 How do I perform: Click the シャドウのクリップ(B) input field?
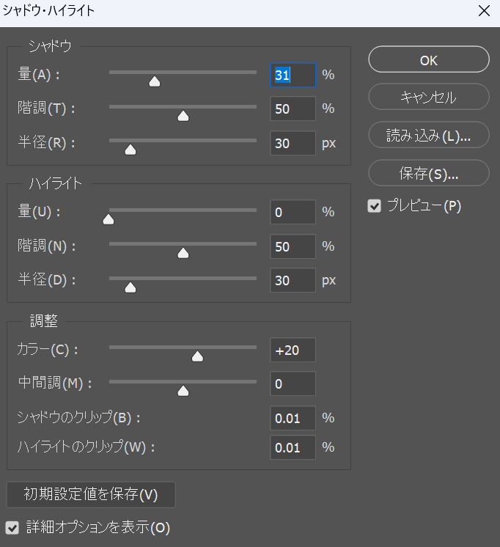pos(293,418)
